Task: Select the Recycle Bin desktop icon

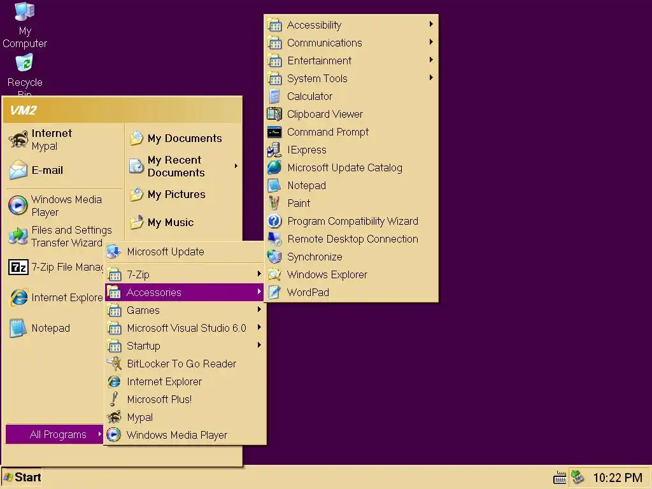Action: pyautogui.click(x=25, y=63)
